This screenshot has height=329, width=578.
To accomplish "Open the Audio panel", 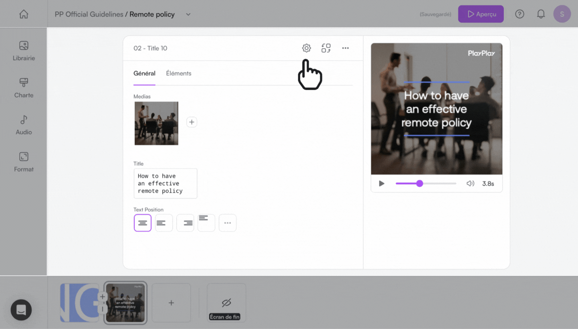I will pos(24,125).
